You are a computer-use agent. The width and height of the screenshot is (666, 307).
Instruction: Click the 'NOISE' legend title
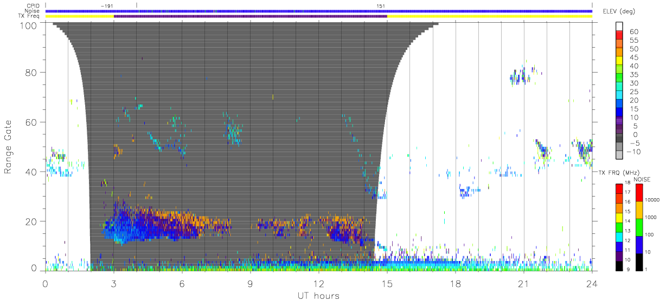(642, 179)
